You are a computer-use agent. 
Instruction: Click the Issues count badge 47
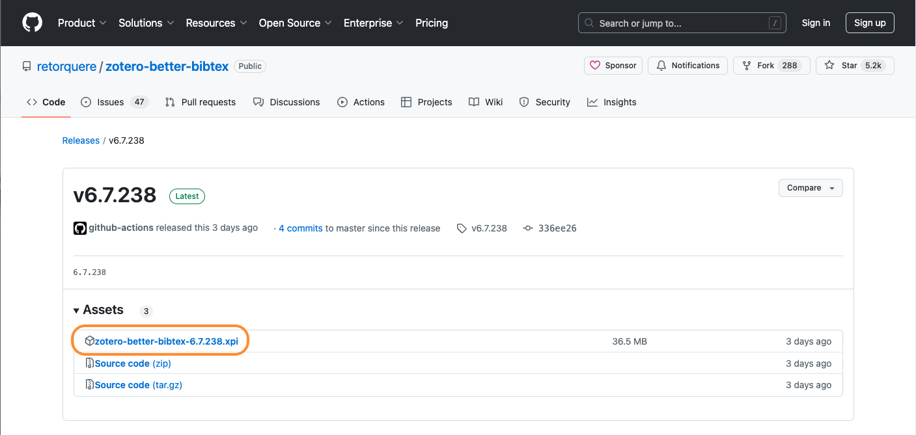coord(139,102)
